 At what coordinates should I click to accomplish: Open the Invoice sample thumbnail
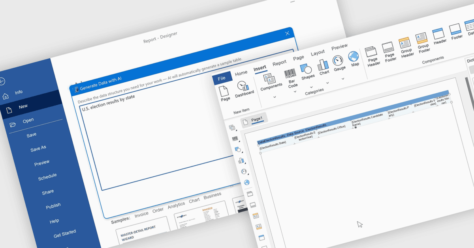(x=201, y=217)
